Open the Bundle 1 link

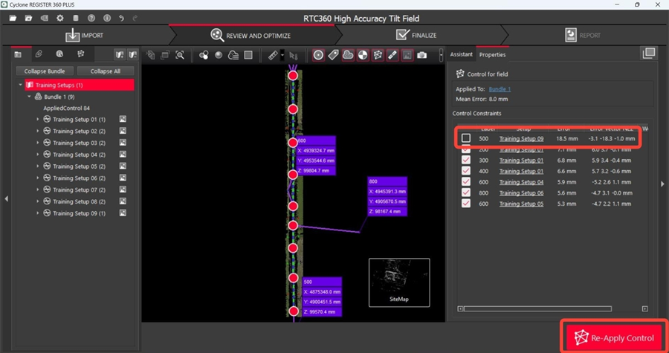tap(500, 89)
